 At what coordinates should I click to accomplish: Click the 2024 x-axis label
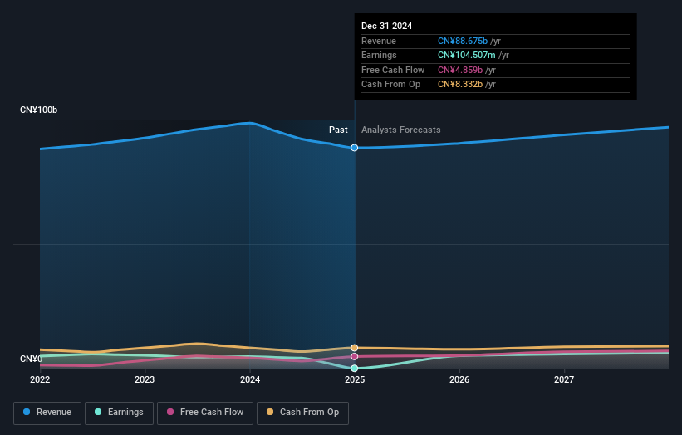[x=250, y=379]
